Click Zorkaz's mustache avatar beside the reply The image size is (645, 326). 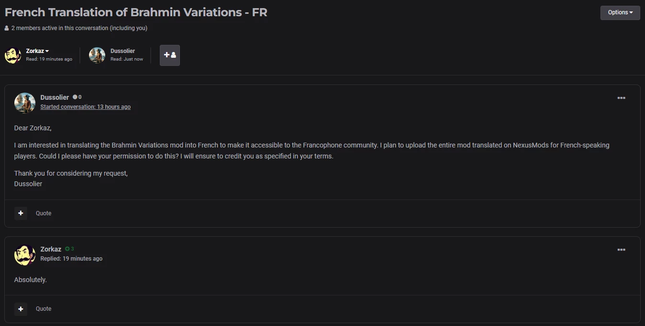pyautogui.click(x=25, y=255)
